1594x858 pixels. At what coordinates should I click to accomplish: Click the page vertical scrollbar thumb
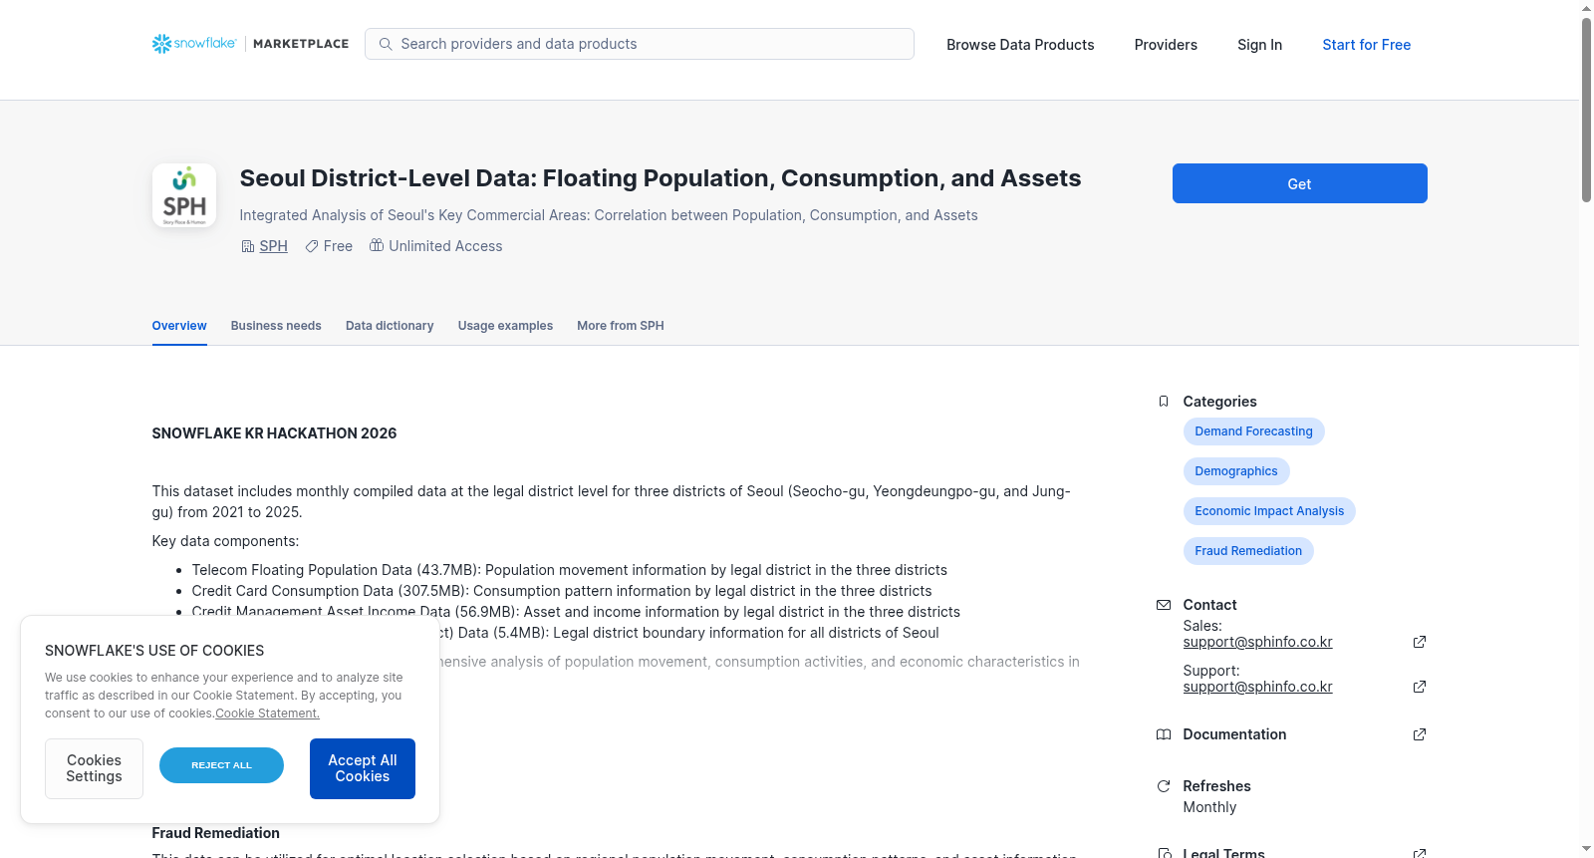tap(1586, 110)
